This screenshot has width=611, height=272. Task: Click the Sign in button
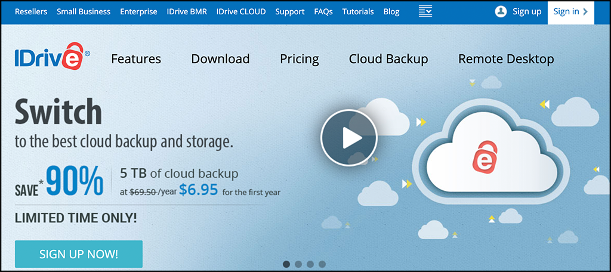pos(570,11)
